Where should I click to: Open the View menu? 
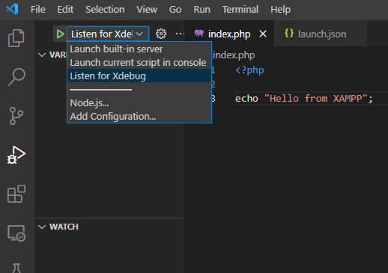pos(147,10)
